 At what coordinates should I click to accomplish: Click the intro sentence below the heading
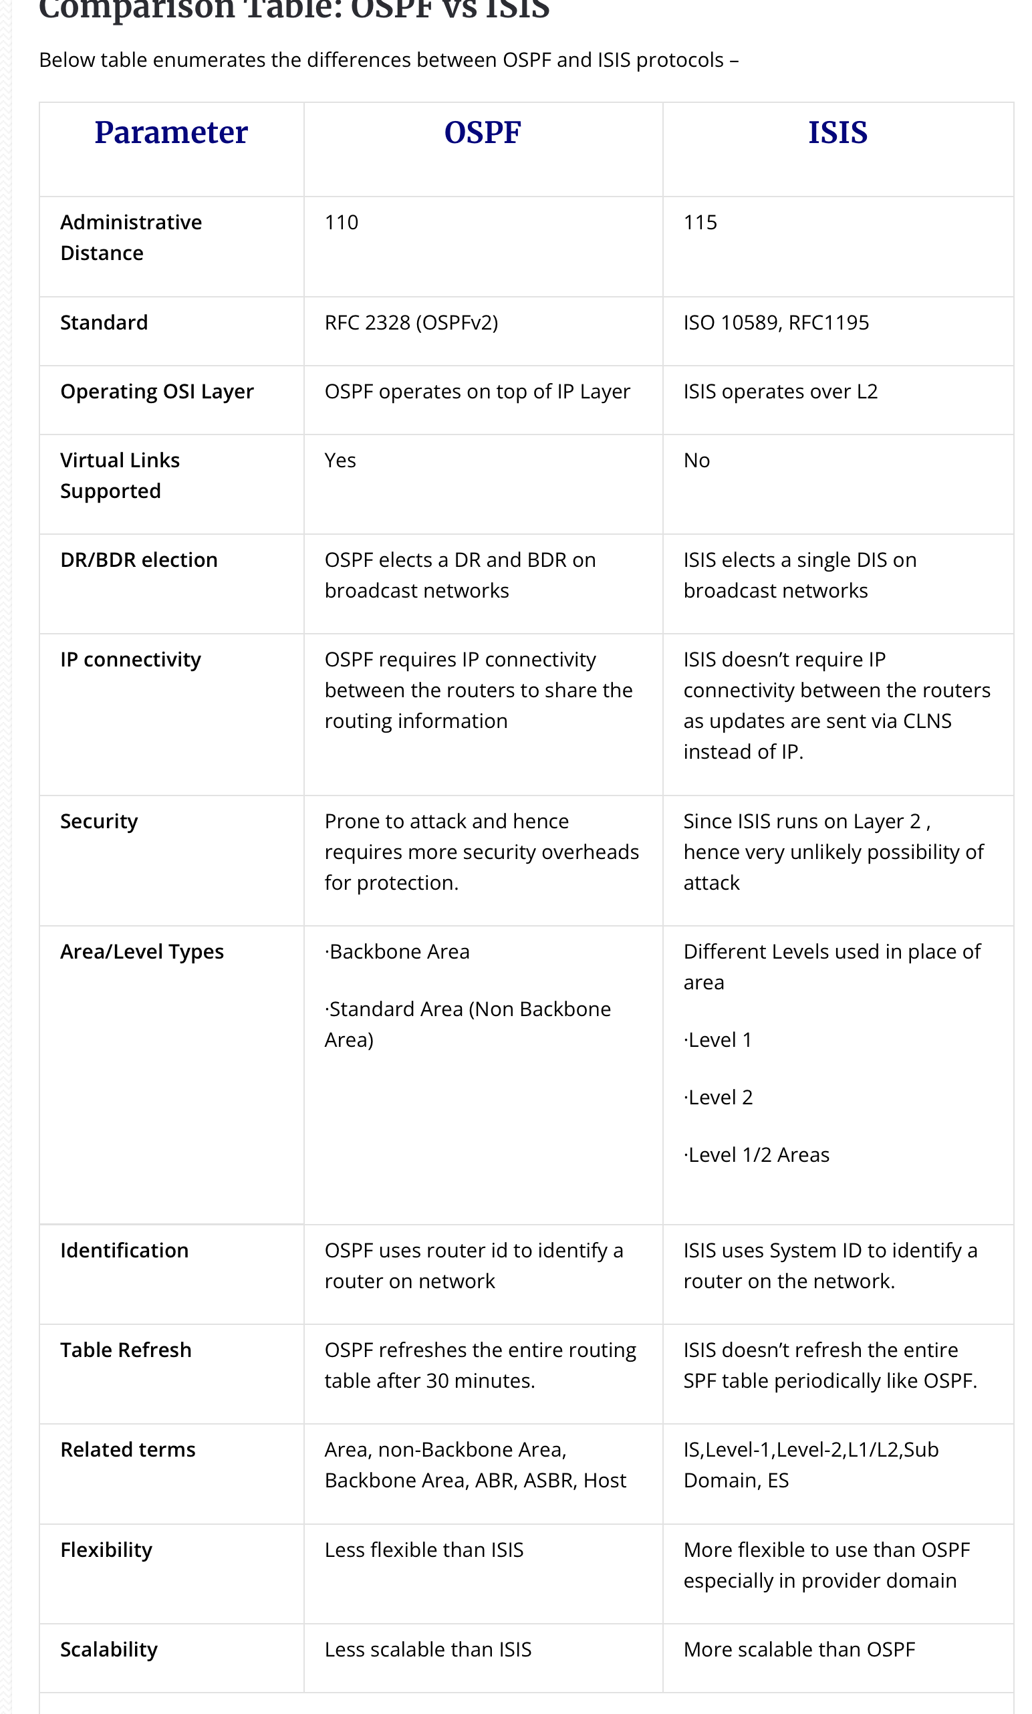(x=389, y=59)
